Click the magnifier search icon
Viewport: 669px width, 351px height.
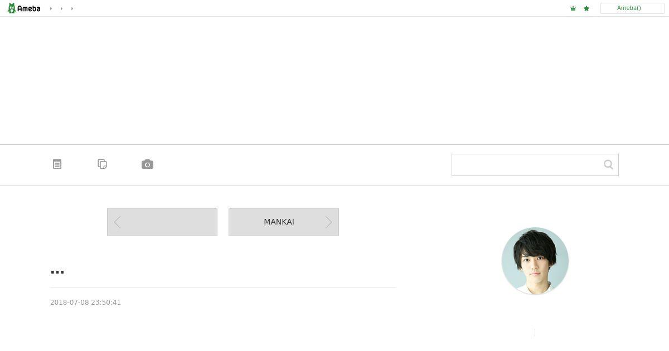tap(608, 164)
